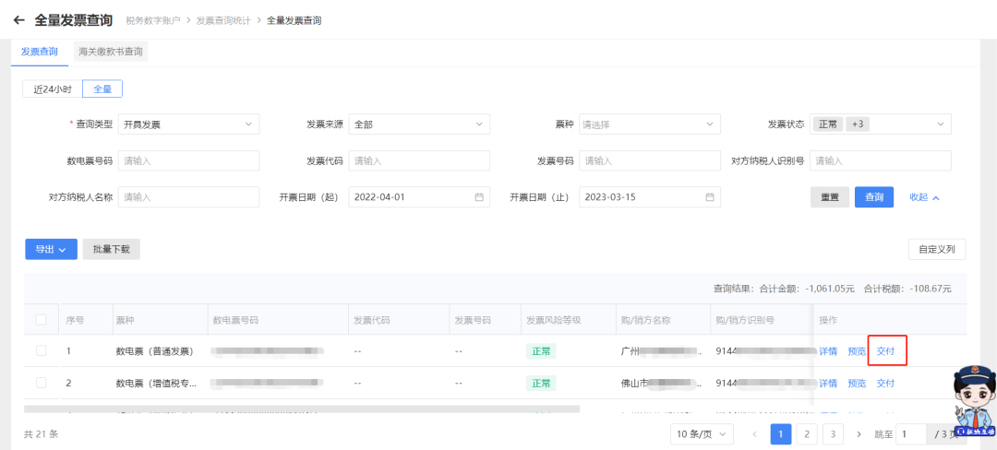Switch to the 发票查询 tab
The height and width of the screenshot is (450, 997).
[40, 52]
